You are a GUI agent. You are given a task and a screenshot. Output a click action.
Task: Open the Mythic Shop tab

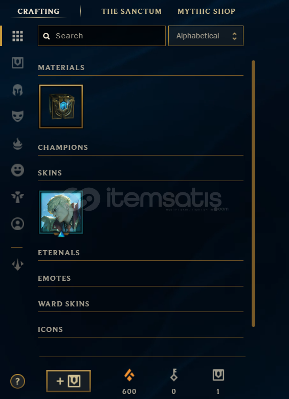[206, 11]
